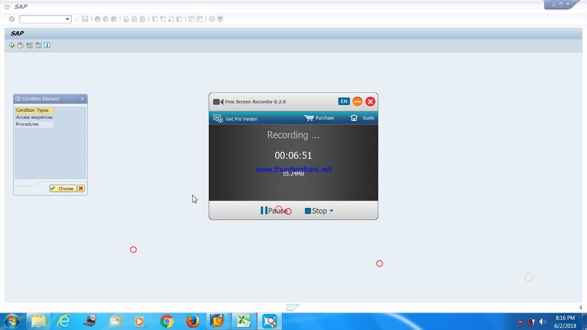Screen dimensions: 587x330
Task: Jump to Last Page using the toolbar icon
Action: (179, 19)
